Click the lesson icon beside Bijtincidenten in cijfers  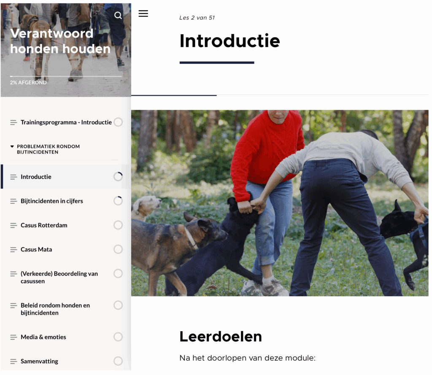[13, 201]
